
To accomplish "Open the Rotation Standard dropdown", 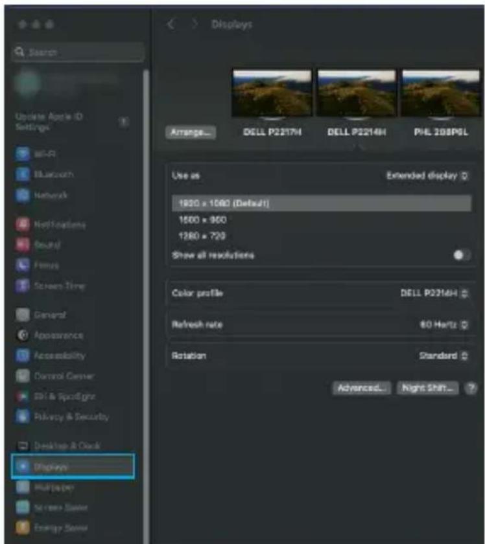I will coord(444,356).
